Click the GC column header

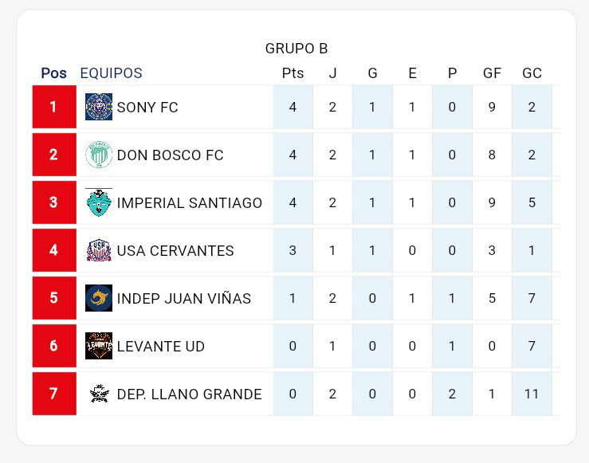coord(532,73)
